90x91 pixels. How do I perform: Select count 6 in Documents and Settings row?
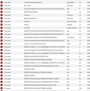pyautogui.click(x=80, y=9)
